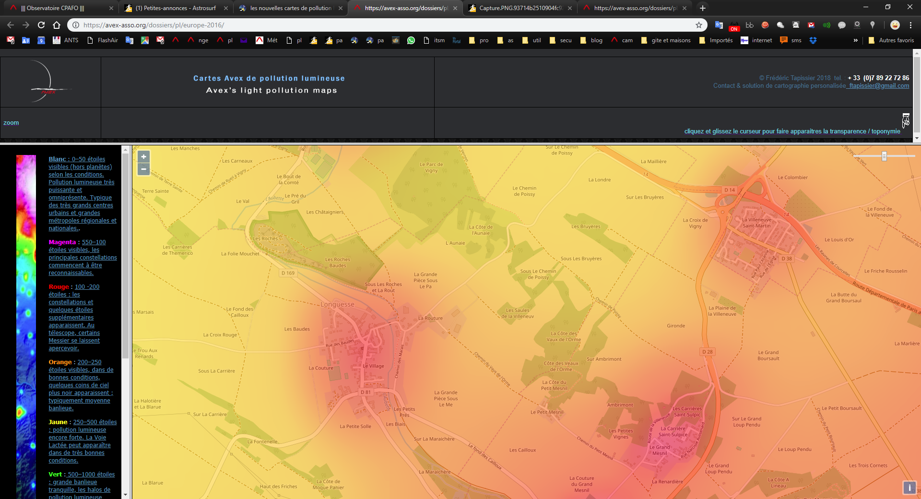Click the map transparency slider handle
Image resolution: width=921 pixels, height=499 pixels.
884,156
